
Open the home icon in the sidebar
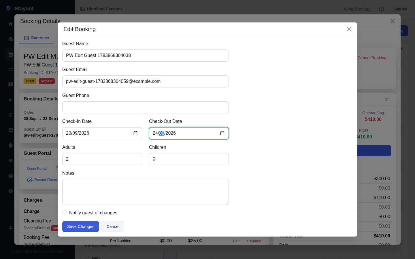point(11,24)
